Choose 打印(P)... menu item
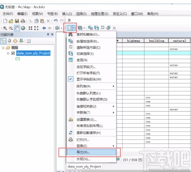 [91, 140]
